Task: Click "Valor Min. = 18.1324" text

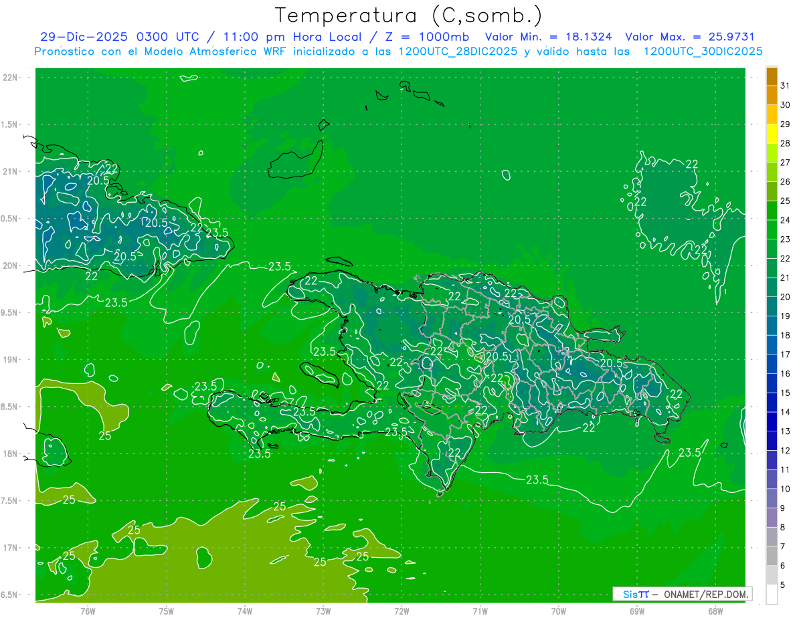Action: [x=549, y=37]
